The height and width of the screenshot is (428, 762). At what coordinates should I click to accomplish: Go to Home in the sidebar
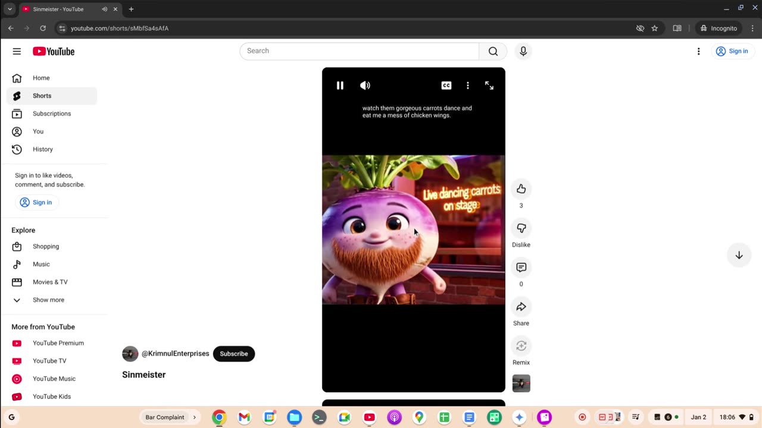coord(52,78)
